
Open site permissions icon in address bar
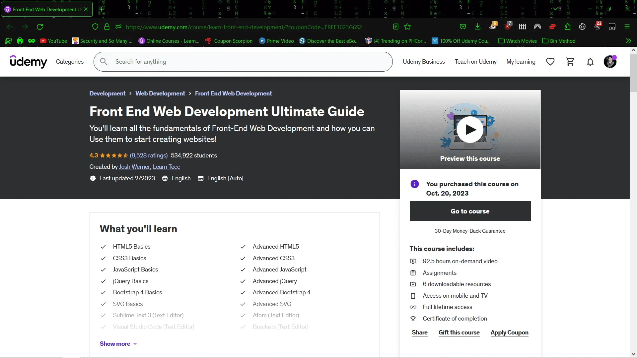coord(118,27)
